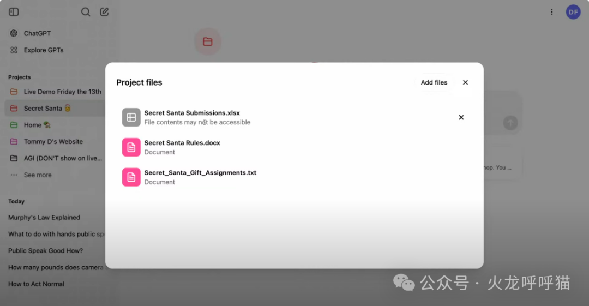Viewport: 589px width, 306px height.
Task: Open Murphy's Law Explained chat
Action: (44, 217)
